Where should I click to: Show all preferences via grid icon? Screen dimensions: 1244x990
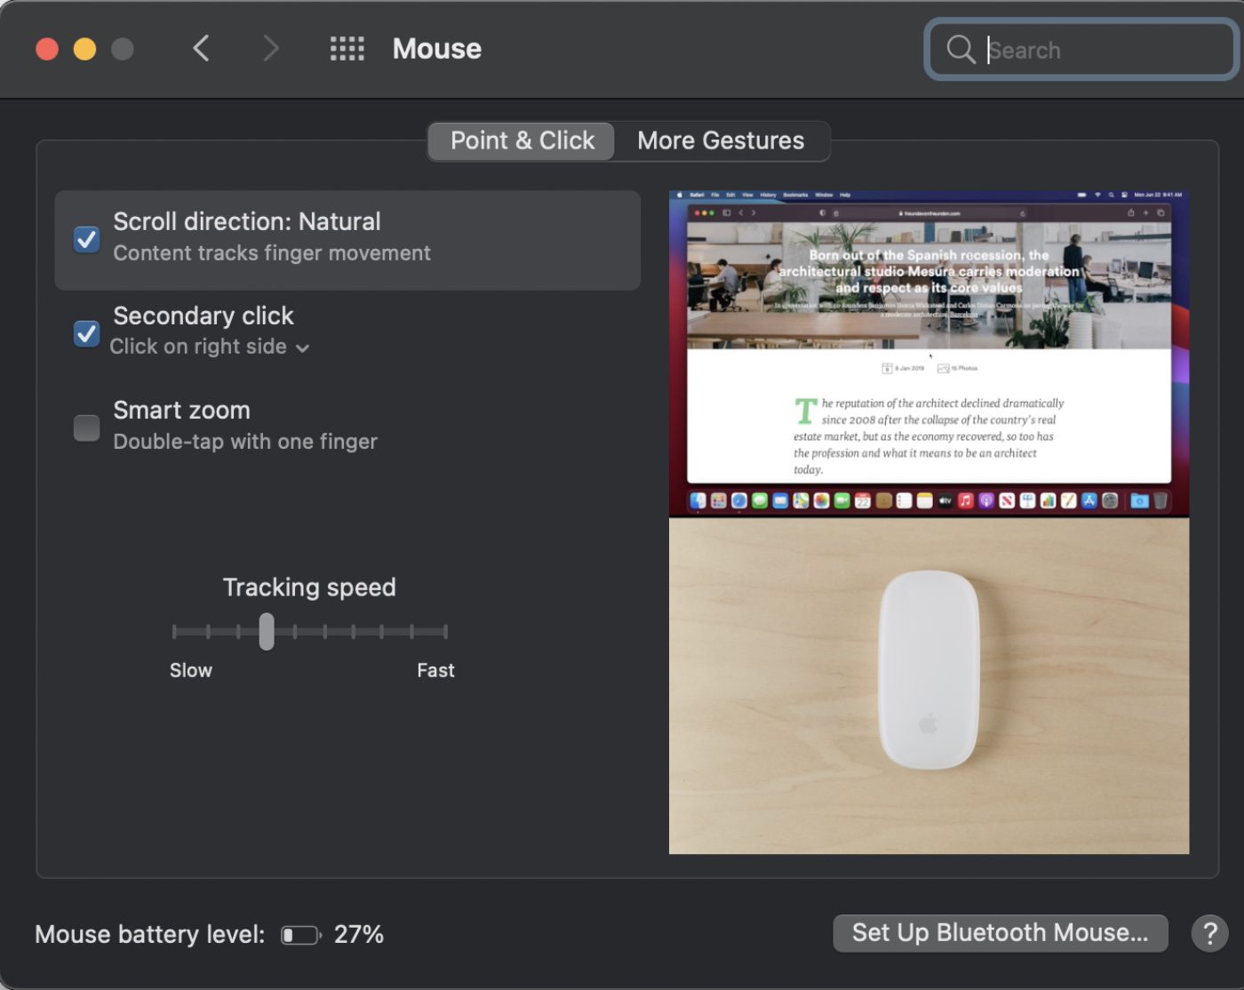coord(347,48)
